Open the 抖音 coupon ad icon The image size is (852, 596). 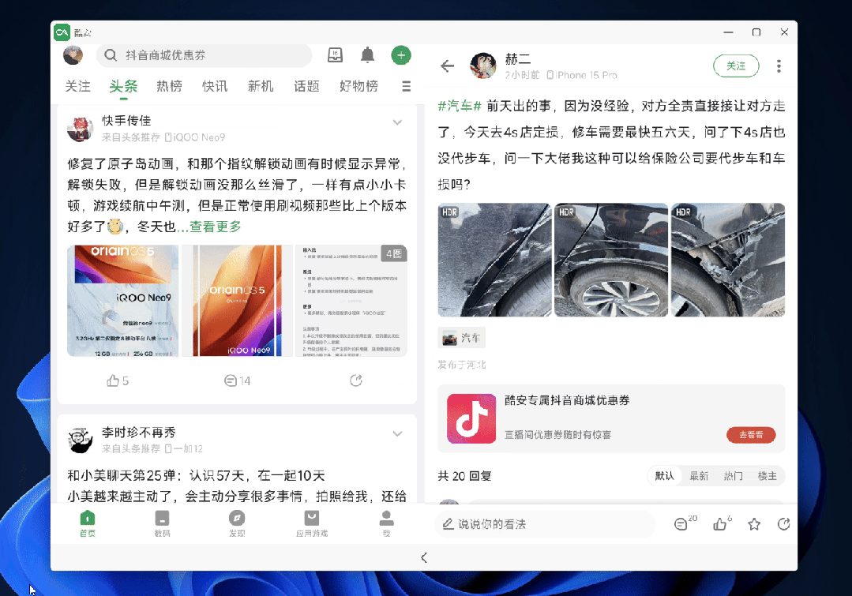(x=471, y=418)
